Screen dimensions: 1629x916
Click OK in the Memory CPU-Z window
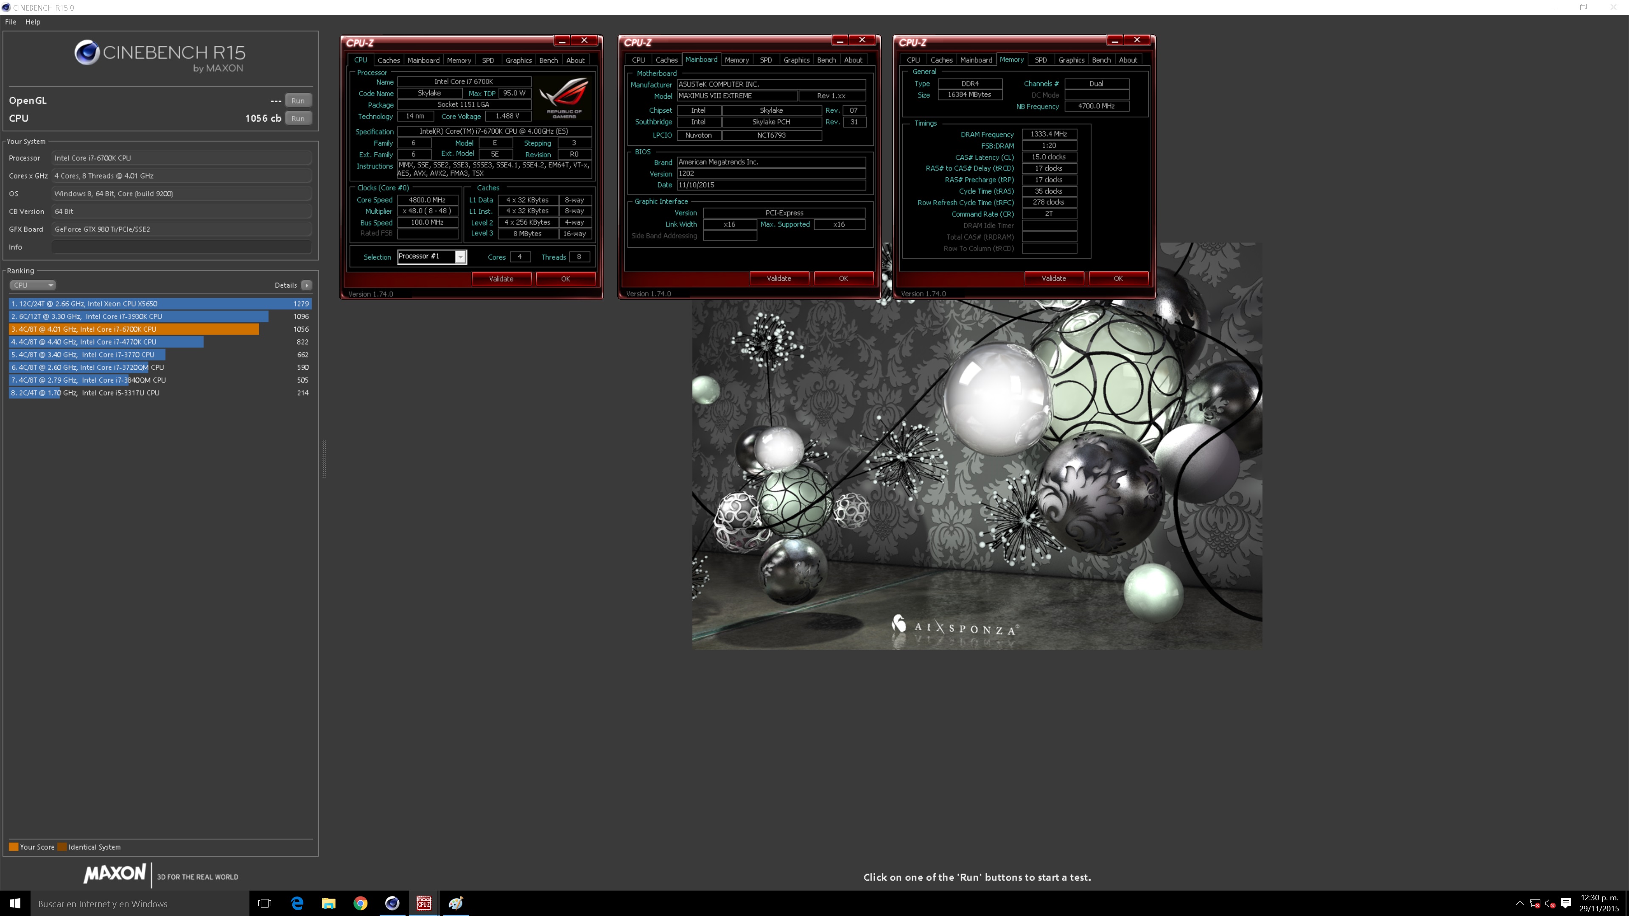point(1118,278)
